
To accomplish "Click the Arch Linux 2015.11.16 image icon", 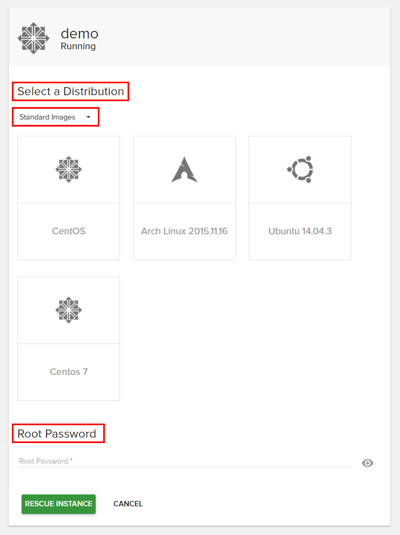I will pos(184,169).
